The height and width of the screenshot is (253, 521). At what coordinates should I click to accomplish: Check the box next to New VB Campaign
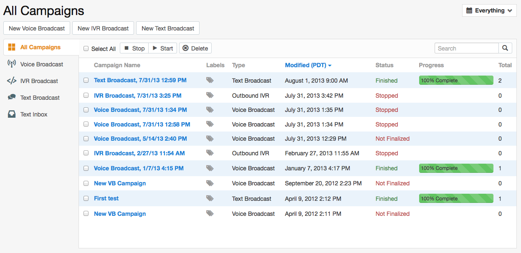click(86, 183)
